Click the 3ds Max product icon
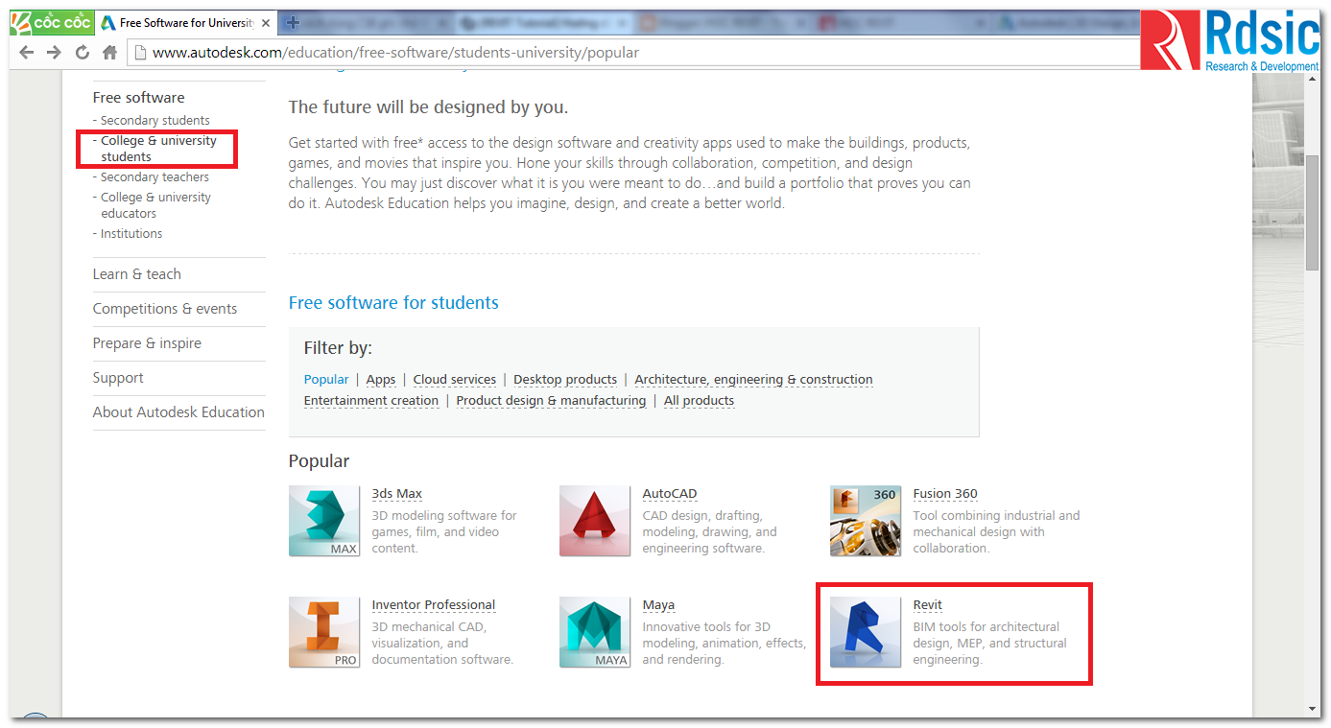1331x728 pixels. [324, 521]
